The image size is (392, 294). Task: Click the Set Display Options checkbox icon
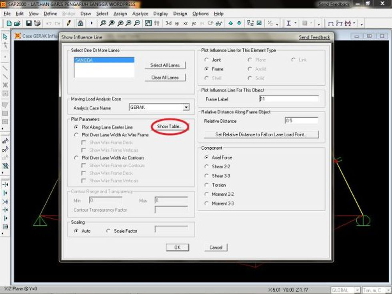click(x=259, y=23)
